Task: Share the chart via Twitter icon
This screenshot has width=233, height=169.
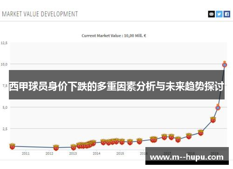Action: (x=219, y=14)
